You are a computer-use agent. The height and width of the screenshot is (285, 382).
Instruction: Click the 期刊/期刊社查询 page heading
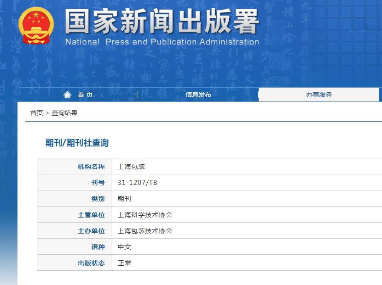click(76, 143)
